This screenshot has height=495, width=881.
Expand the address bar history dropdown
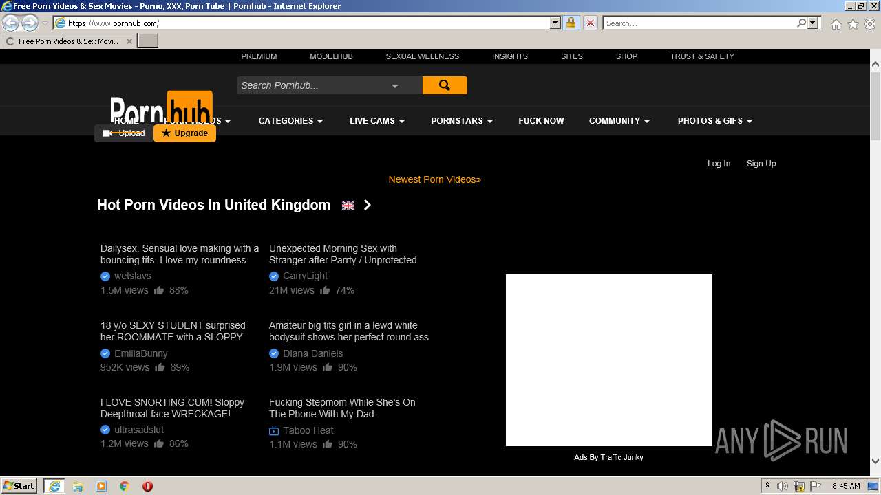click(555, 23)
